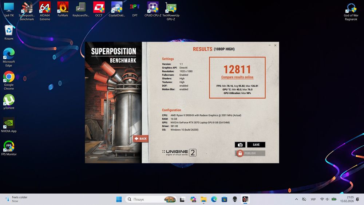Click the Пошук taskbar search box
The width and height of the screenshot is (364, 205).
point(151,199)
